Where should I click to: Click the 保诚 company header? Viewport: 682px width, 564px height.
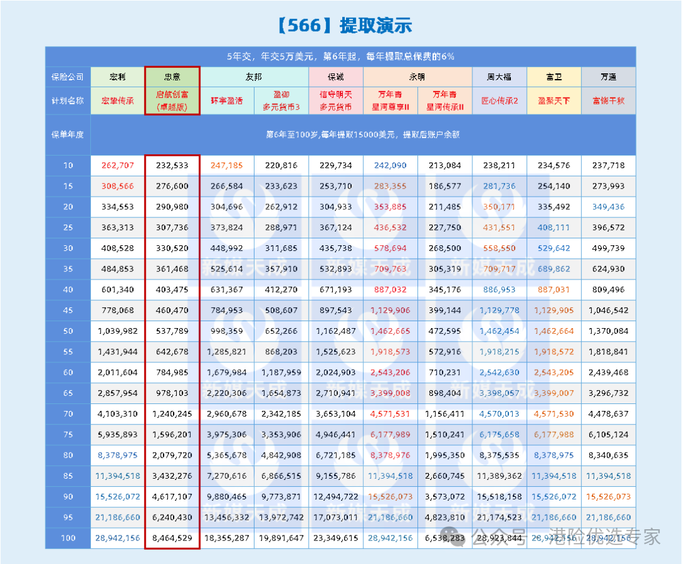point(336,77)
